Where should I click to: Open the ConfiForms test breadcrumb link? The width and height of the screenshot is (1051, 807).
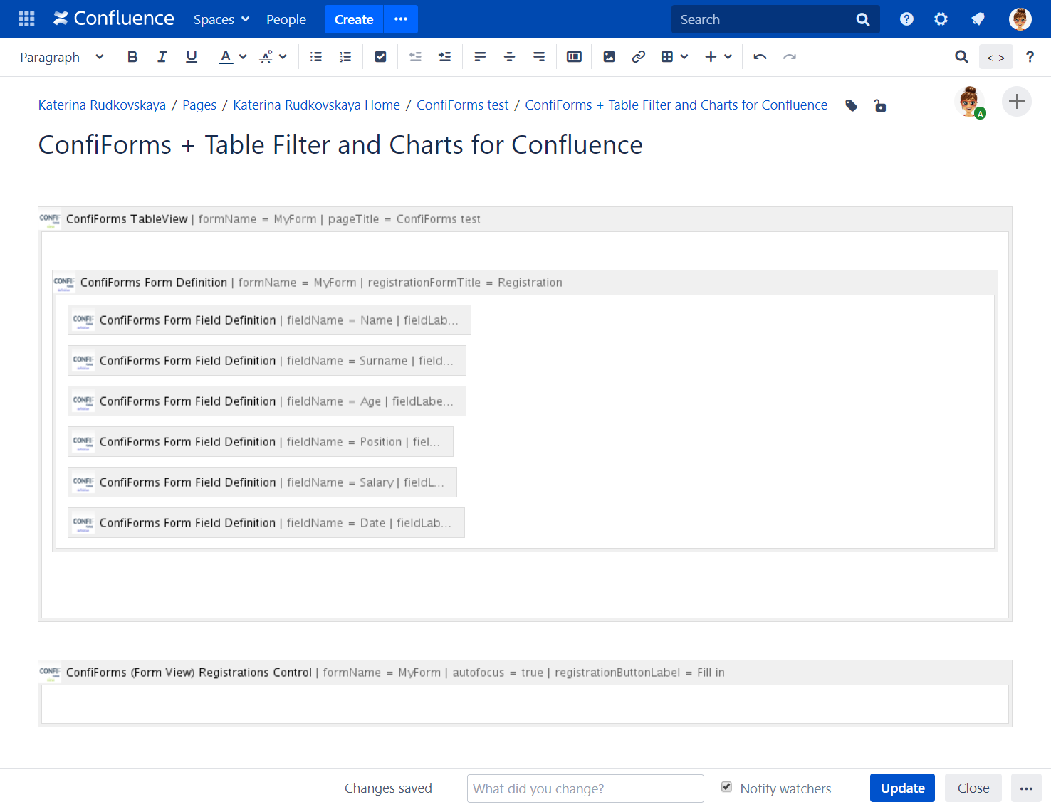pos(462,105)
